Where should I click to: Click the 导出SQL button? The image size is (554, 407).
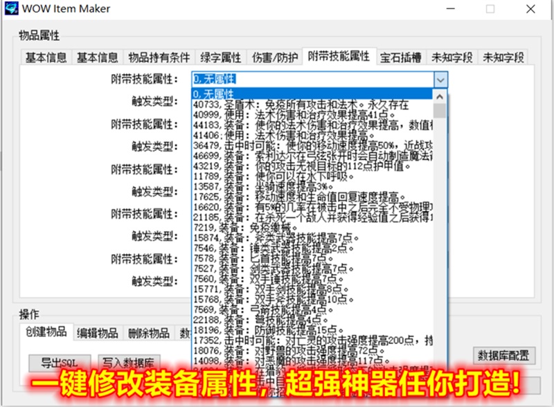tap(60, 363)
